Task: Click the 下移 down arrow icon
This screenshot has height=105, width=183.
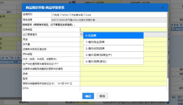Action: (7, 58)
